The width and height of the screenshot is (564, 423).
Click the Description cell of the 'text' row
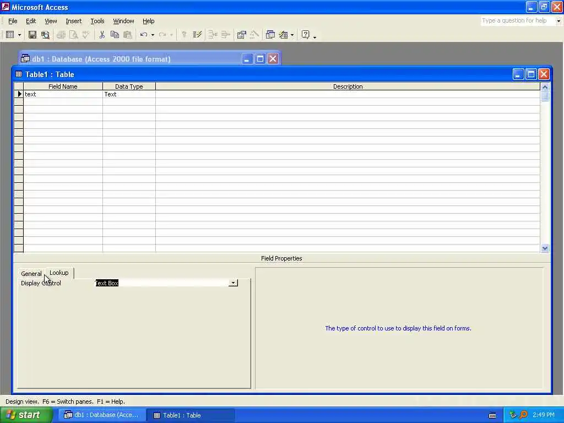(x=348, y=94)
